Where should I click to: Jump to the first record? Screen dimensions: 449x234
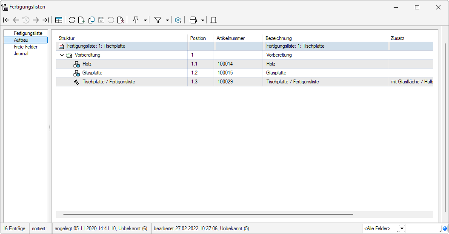click(6, 20)
